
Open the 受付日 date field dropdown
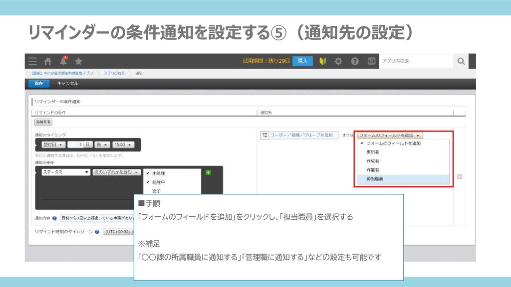[53, 145]
